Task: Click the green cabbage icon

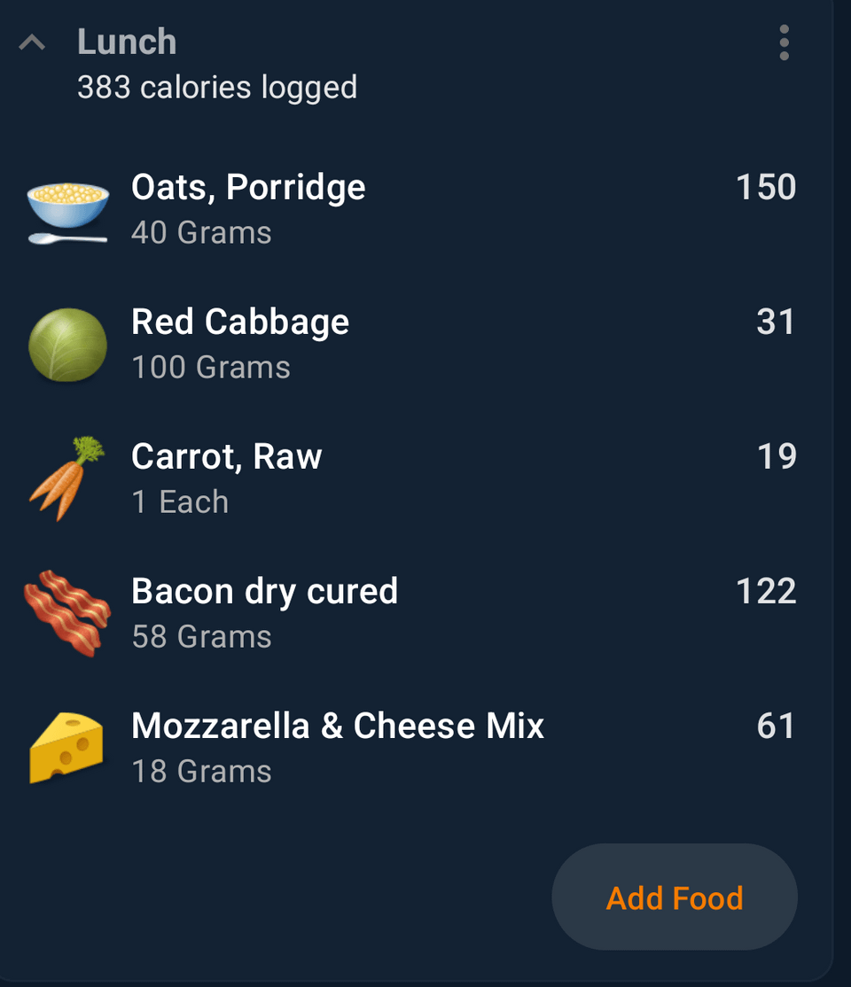Action: coord(67,345)
